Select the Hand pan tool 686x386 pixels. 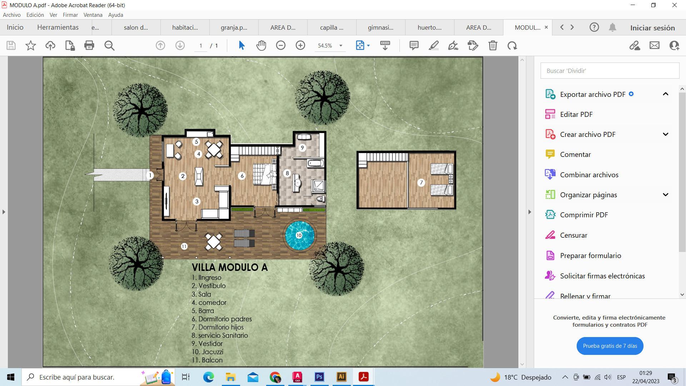[261, 45]
